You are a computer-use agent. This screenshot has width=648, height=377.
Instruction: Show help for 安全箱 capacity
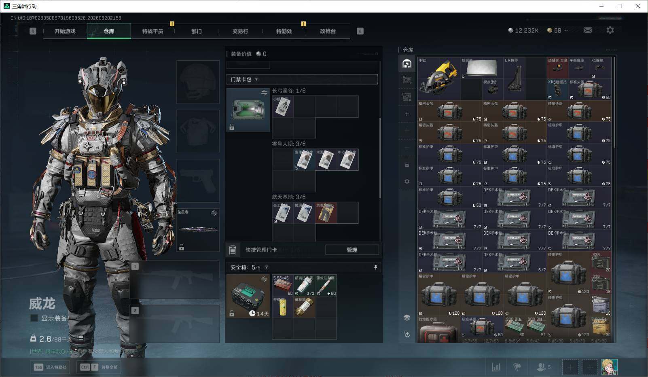266,267
